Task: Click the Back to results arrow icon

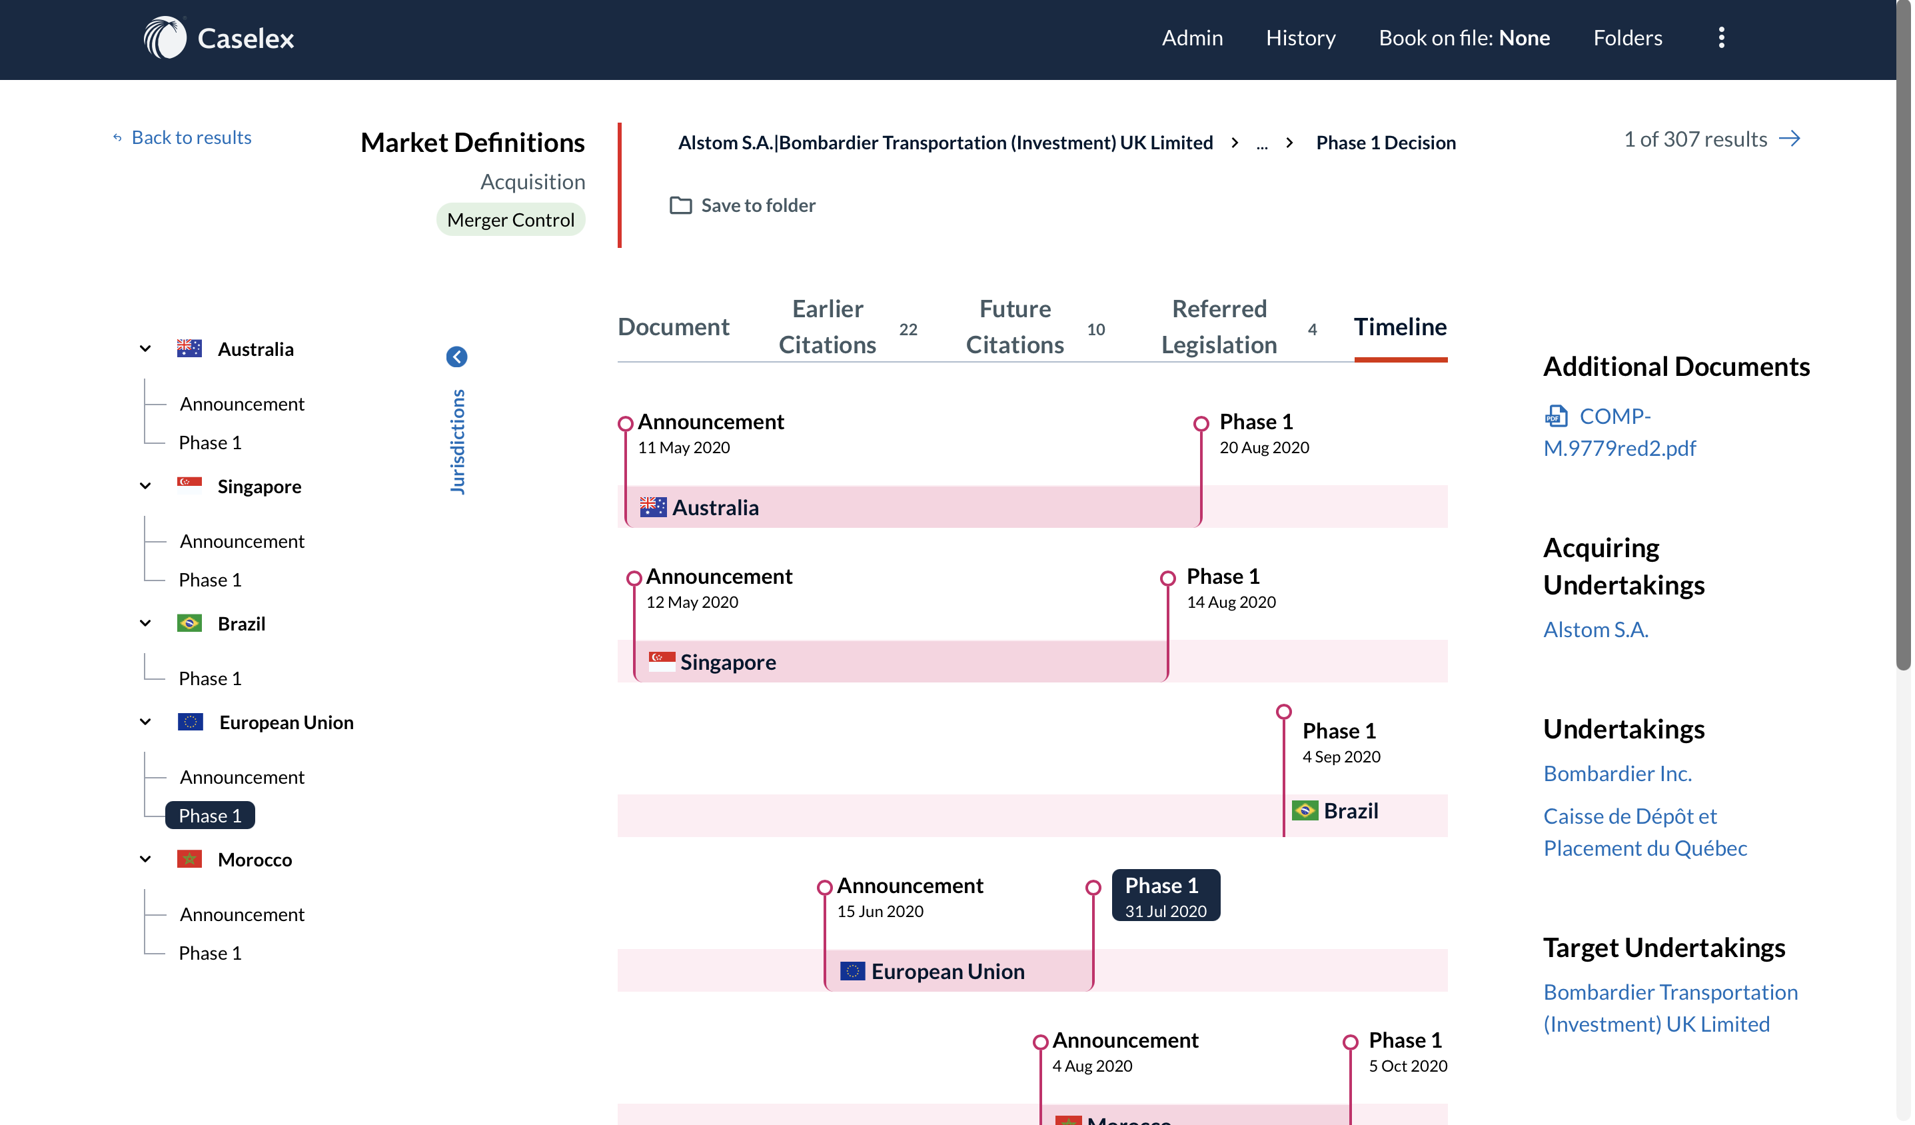Action: tap(117, 137)
